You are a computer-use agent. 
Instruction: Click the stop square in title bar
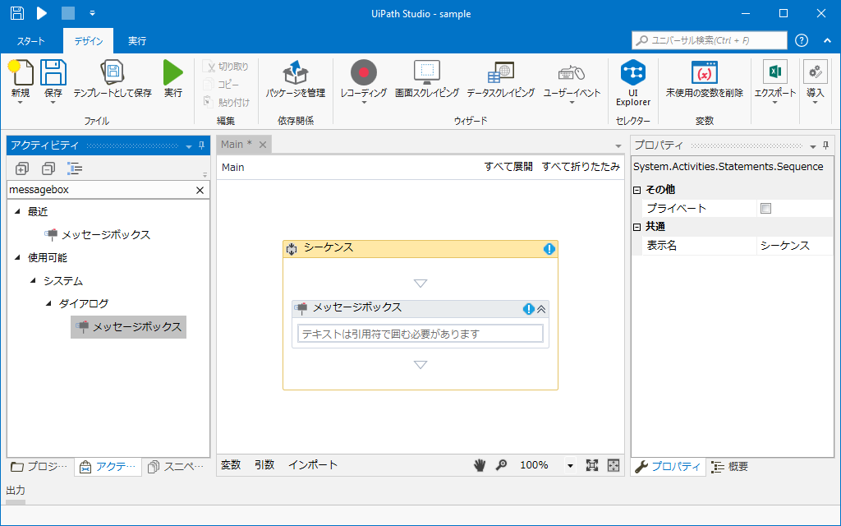(x=68, y=13)
